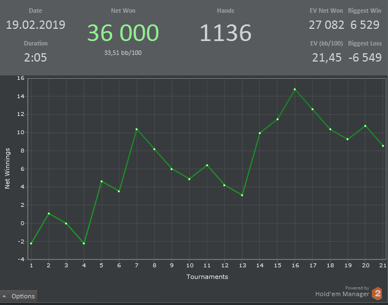This screenshot has width=388, height=305.
Task: Click the EV bb/100 value 21,45
Action: (x=326, y=58)
